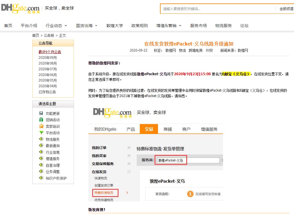Open 已存档公告 link
The width and height of the screenshot is (294, 214).
[47, 92]
